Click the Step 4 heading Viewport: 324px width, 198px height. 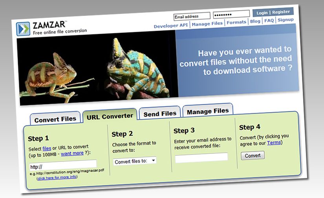point(250,127)
